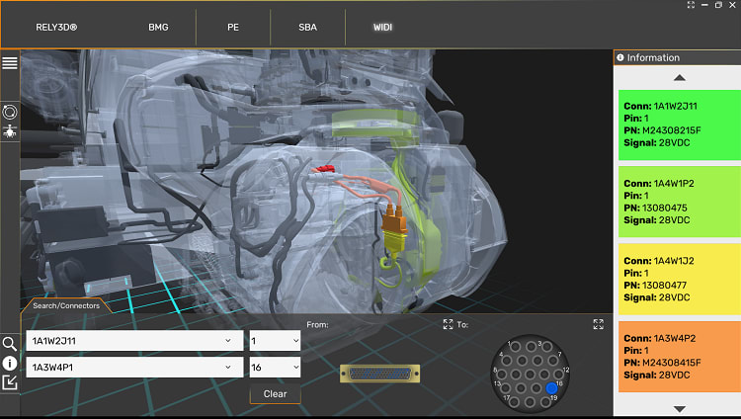Image resolution: width=741 pixels, height=419 pixels.
Task: Expand the To connector view icon
Action: coord(599,324)
